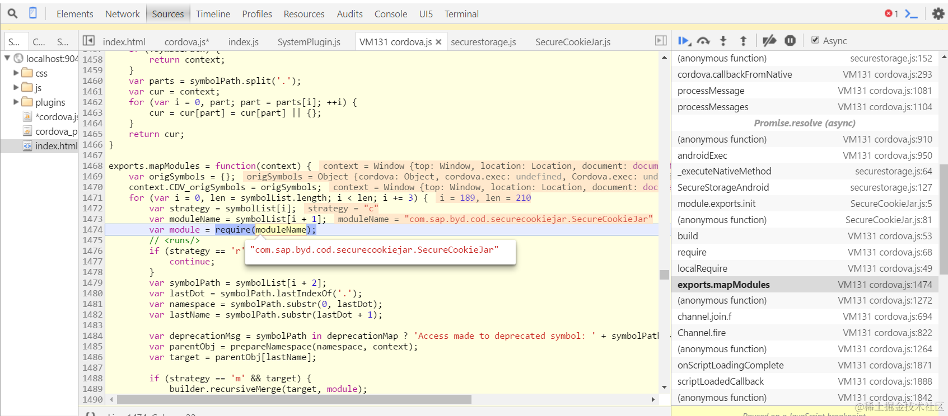The image size is (948, 416).
Task: Expand the plugins folder
Action: coord(16,102)
